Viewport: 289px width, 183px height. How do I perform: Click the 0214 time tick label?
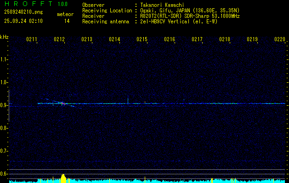point(114,40)
